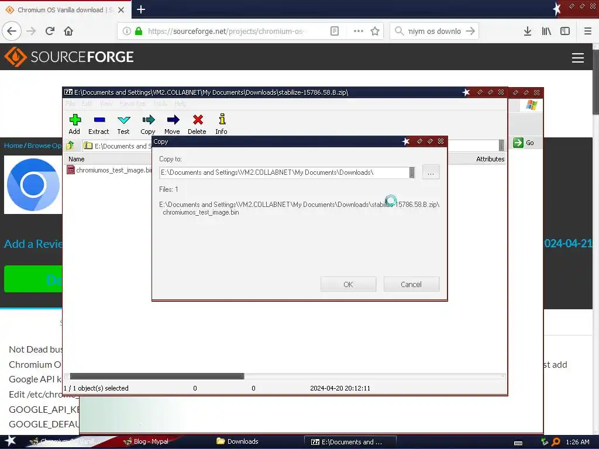Click the green Go button
Image resolution: width=599 pixels, height=449 pixels.
tap(524, 143)
